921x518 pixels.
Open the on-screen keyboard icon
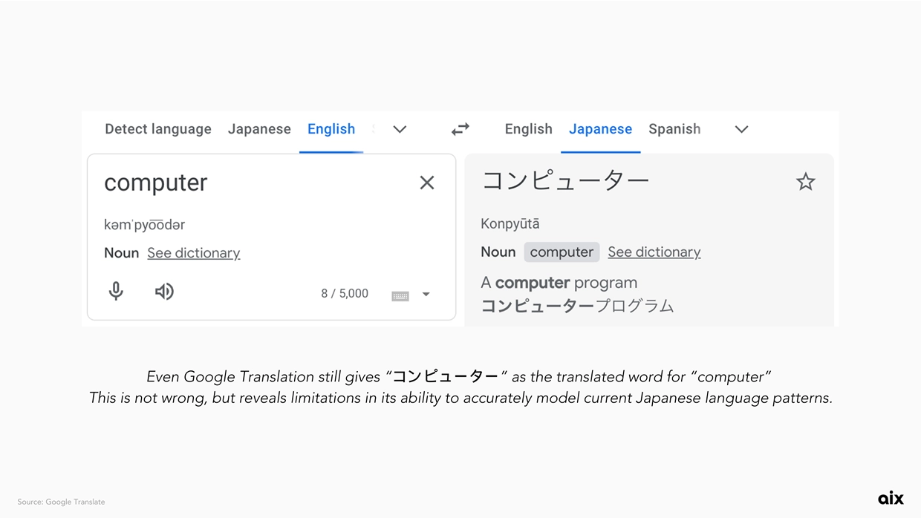click(x=400, y=295)
